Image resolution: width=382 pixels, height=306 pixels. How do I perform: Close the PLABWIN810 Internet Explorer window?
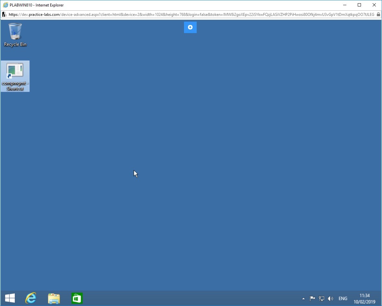click(x=374, y=5)
